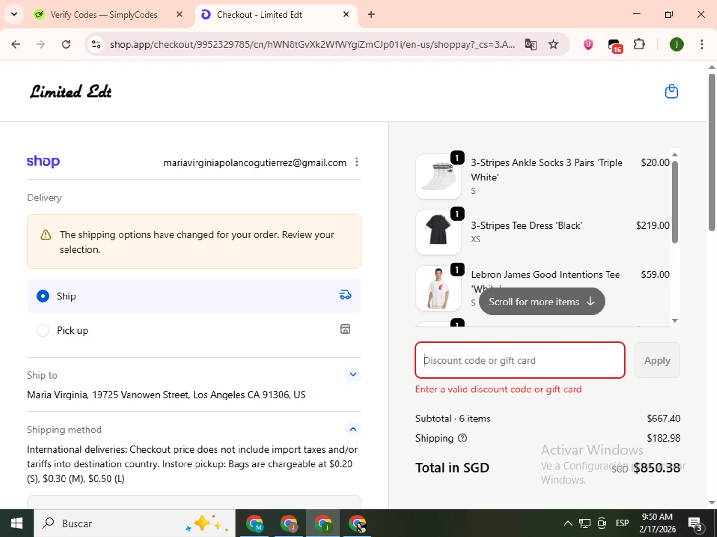Click Enter a valid discount code error
This screenshot has height=537, width=717.
tap(499, 389)
